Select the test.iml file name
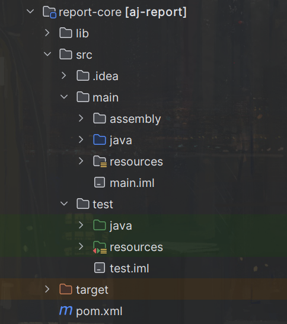 [129, 268]
